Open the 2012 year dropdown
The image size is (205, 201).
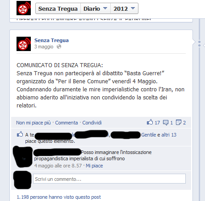[124, 9]
